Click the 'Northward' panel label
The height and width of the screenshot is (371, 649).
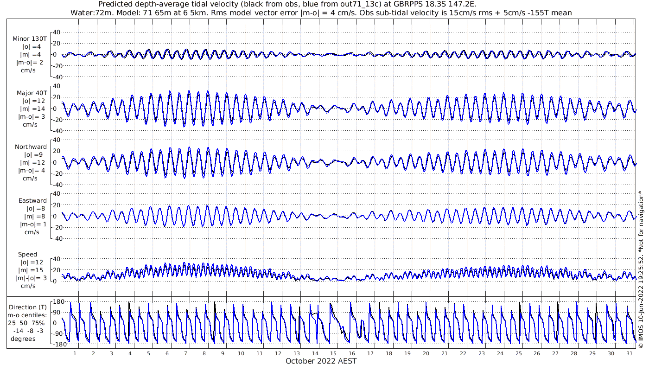click(31, 147)
